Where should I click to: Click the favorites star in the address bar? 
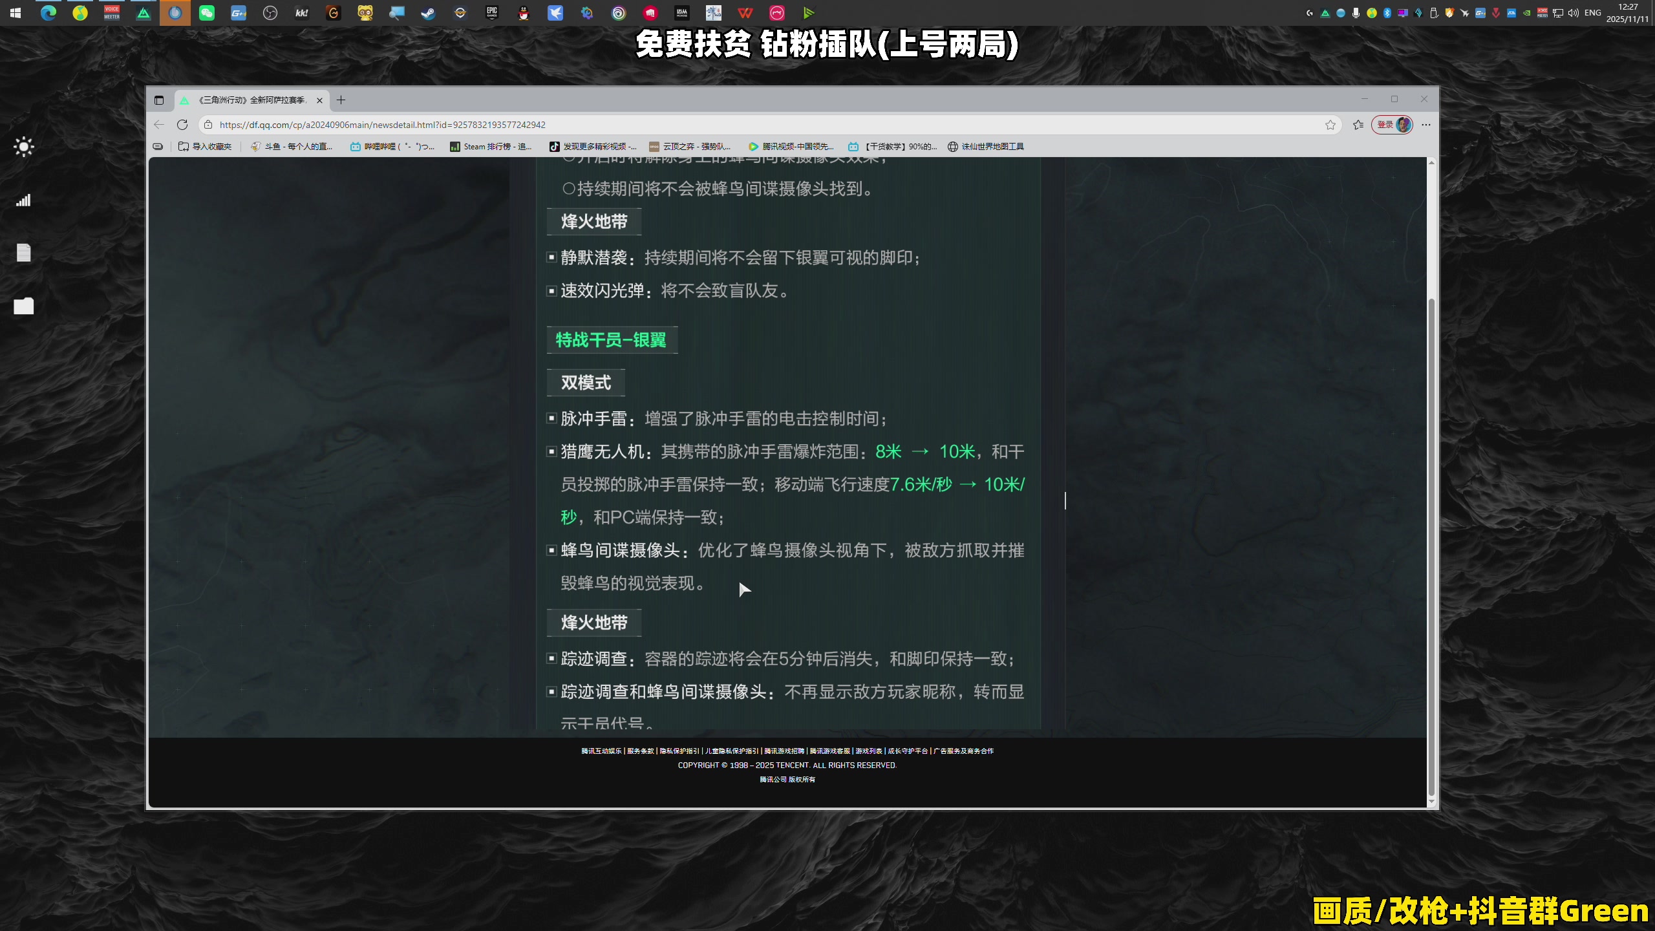coord(1330,125)
